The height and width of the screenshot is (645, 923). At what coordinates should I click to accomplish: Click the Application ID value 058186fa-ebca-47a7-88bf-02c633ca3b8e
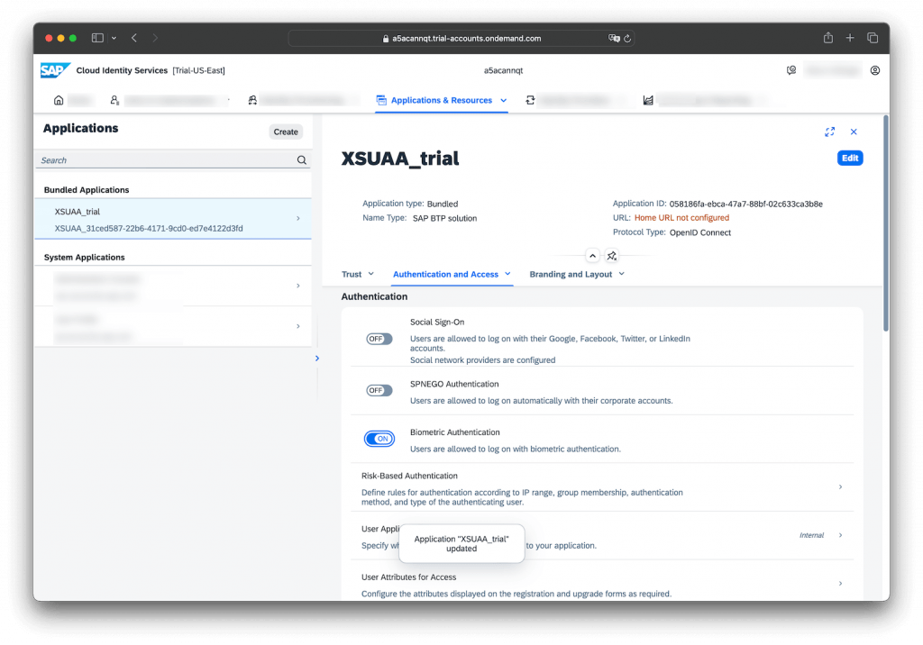pyautogui.click(x=745, y=204)
